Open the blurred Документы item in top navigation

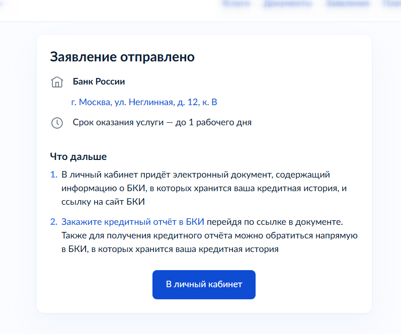(288, 4)
